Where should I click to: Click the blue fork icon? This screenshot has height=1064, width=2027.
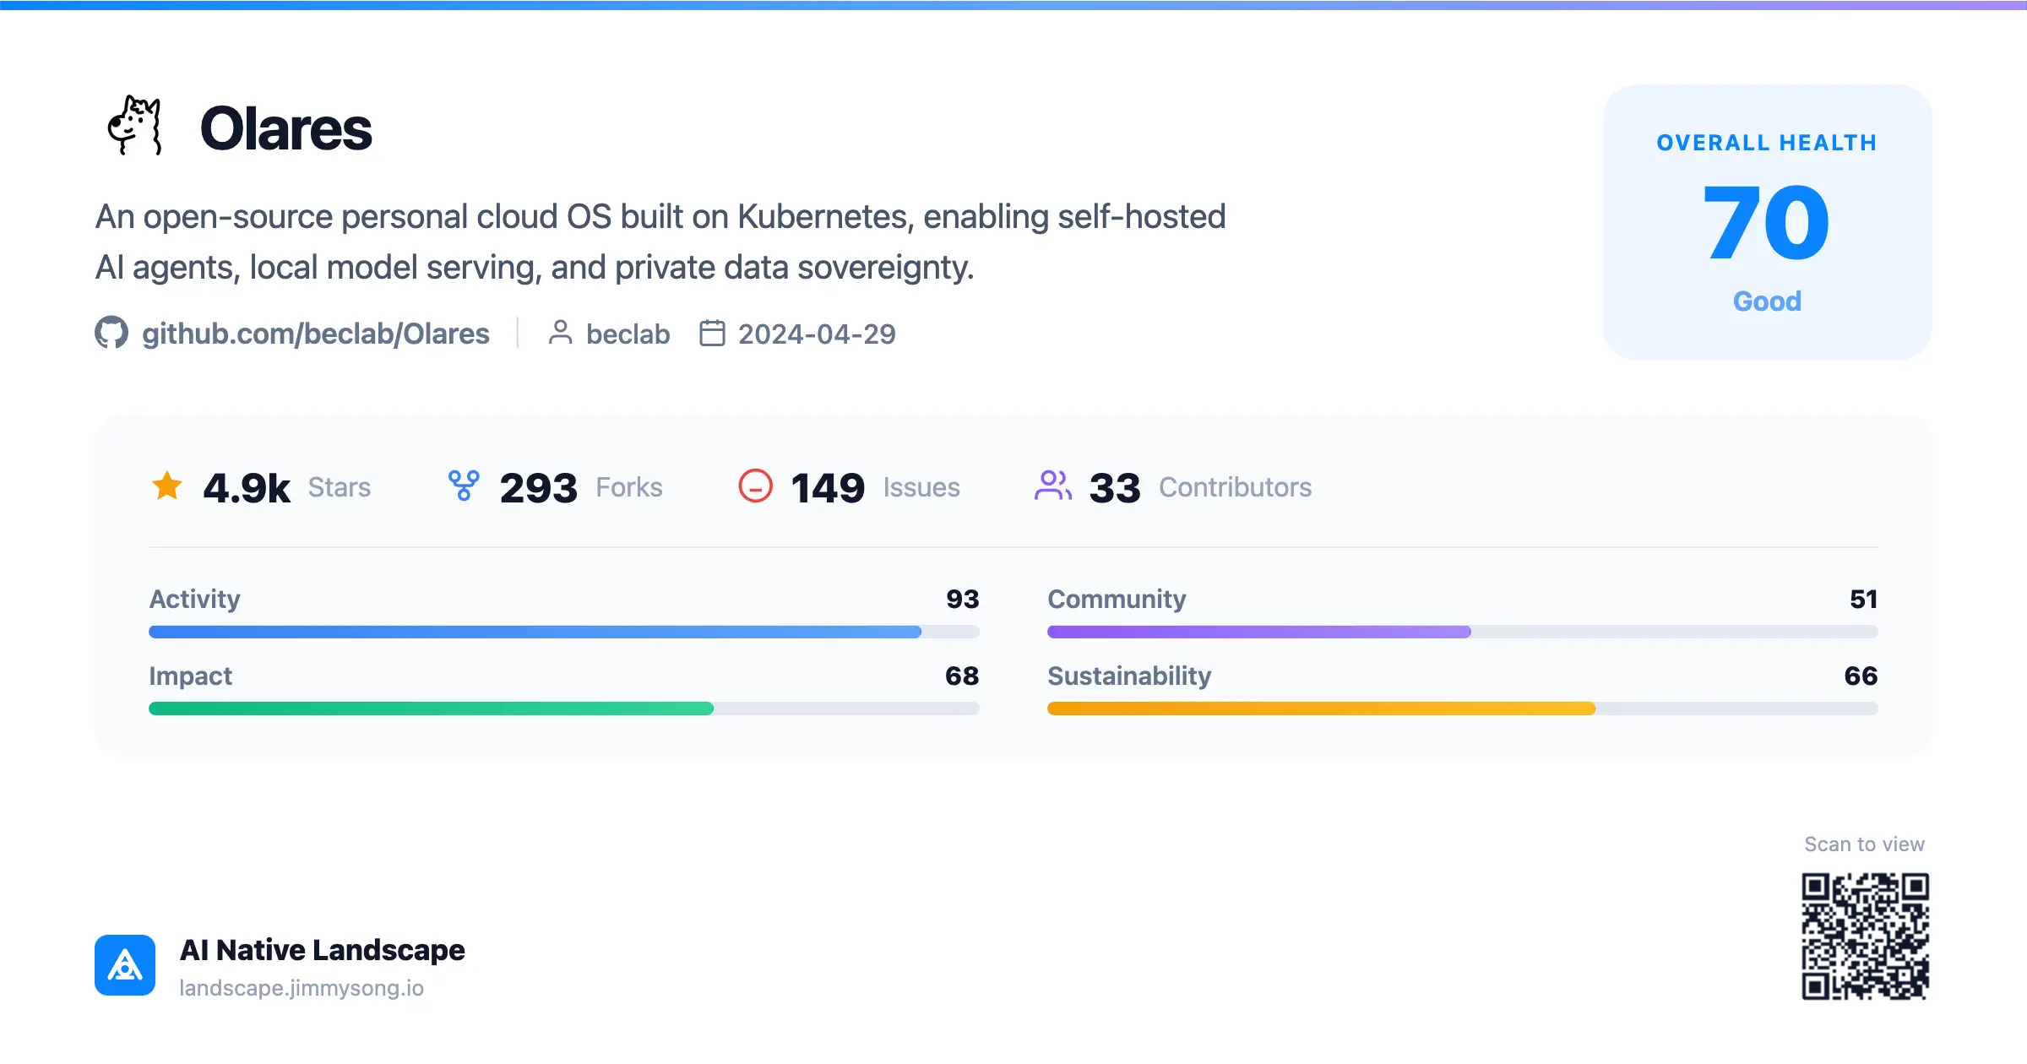click(464, 486)
